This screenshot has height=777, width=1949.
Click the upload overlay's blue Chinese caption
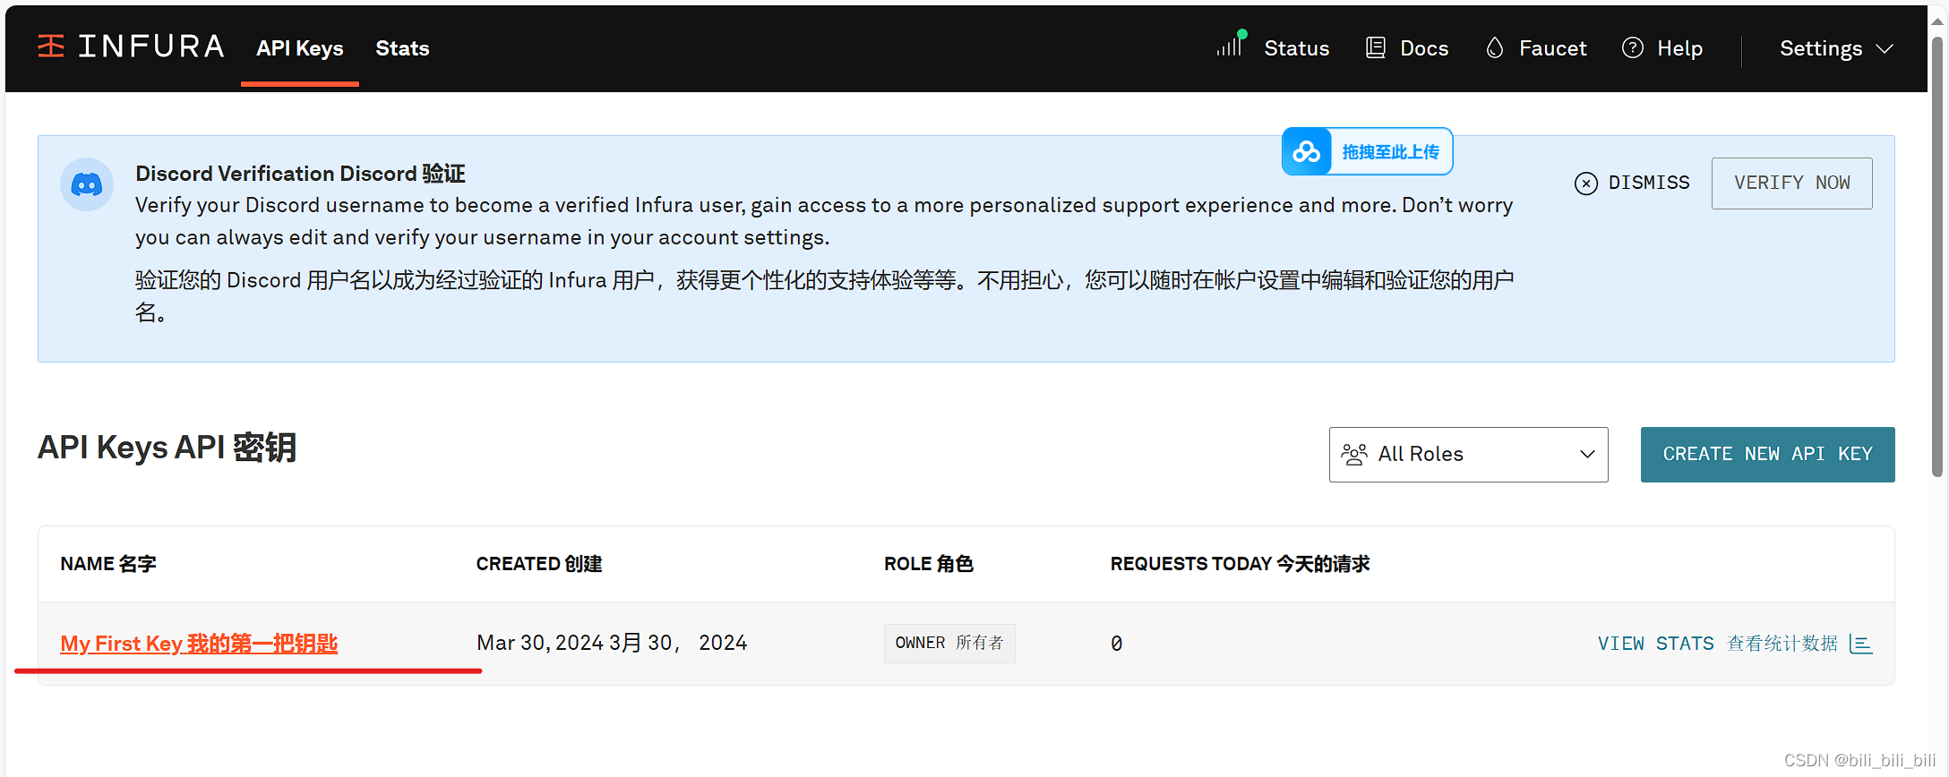click(x=1390, y=152)
